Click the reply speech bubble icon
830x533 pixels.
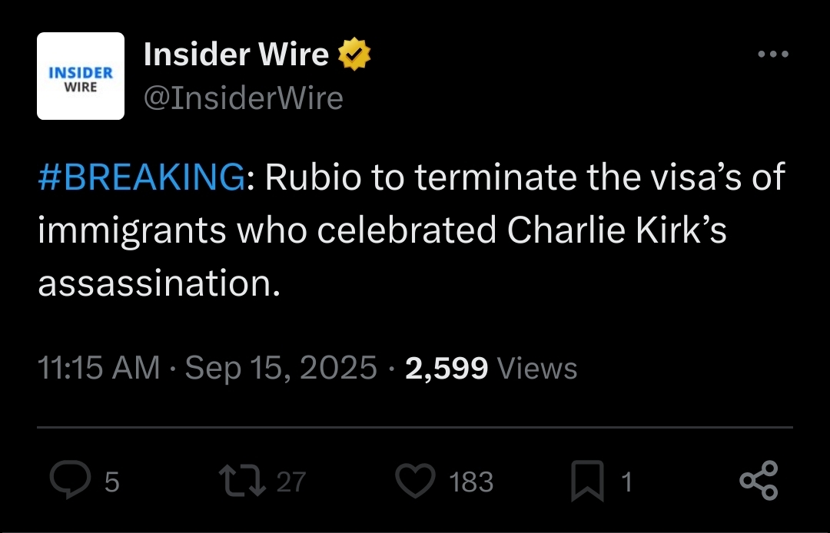[x=71, y=479]
